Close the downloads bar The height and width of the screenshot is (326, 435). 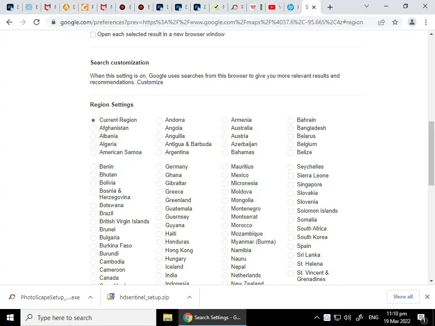tap(427, 297)
